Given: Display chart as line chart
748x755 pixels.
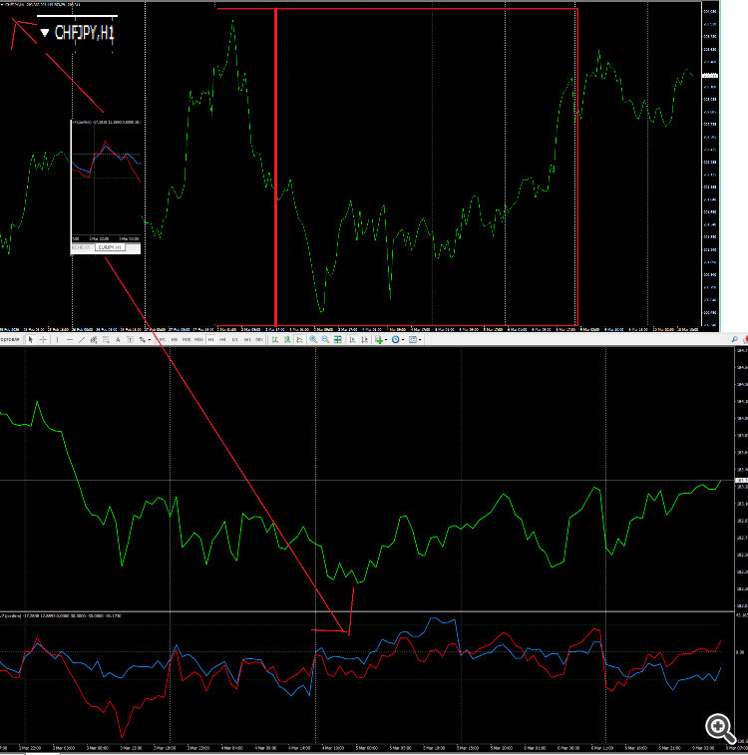Looking at the screenshot, I should (x=299, y=339).
